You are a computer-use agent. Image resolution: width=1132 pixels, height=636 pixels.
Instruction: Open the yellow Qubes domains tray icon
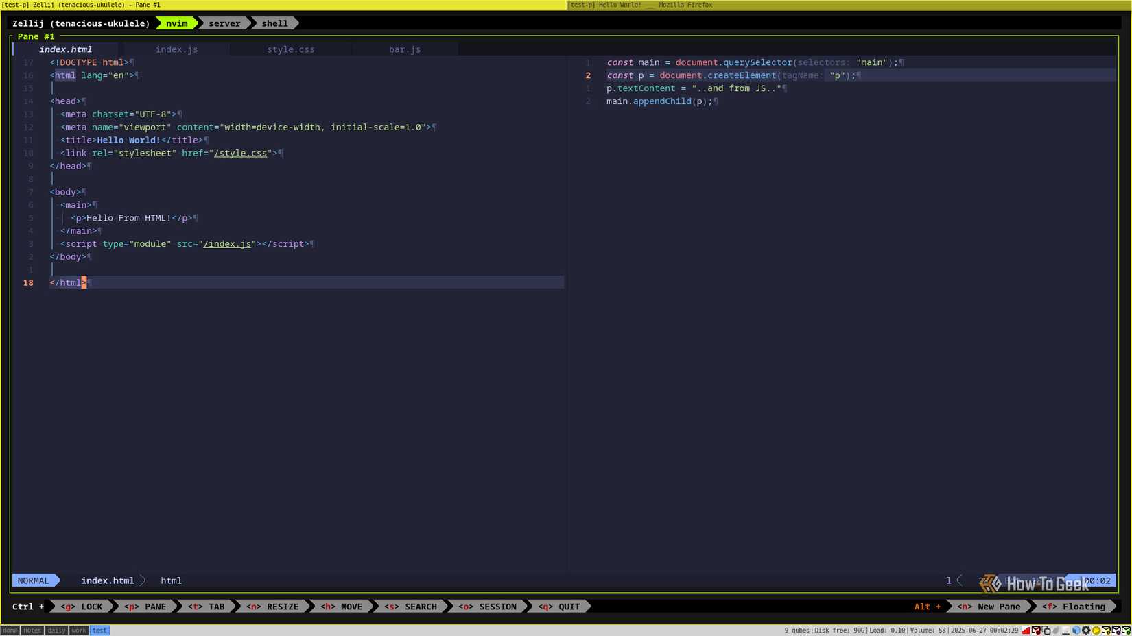tap(1096, 631)
